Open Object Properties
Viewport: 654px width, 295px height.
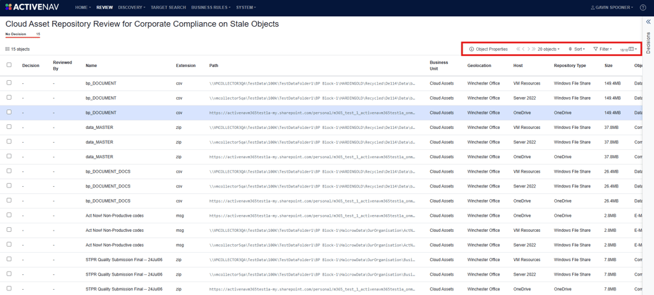pos(489,49)
